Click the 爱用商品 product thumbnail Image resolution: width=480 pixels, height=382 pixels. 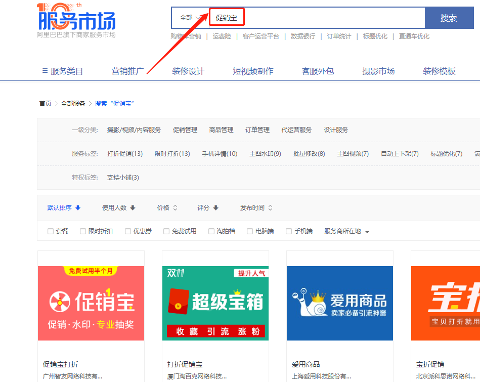[339, 303]
